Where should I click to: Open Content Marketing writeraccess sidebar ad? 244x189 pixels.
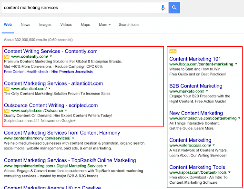[190, 140]
